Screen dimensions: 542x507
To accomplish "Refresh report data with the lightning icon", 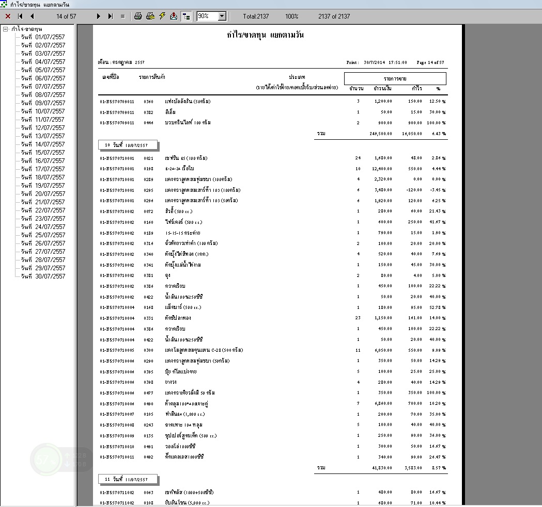I will pyautogui.click(x=162, y=16).
